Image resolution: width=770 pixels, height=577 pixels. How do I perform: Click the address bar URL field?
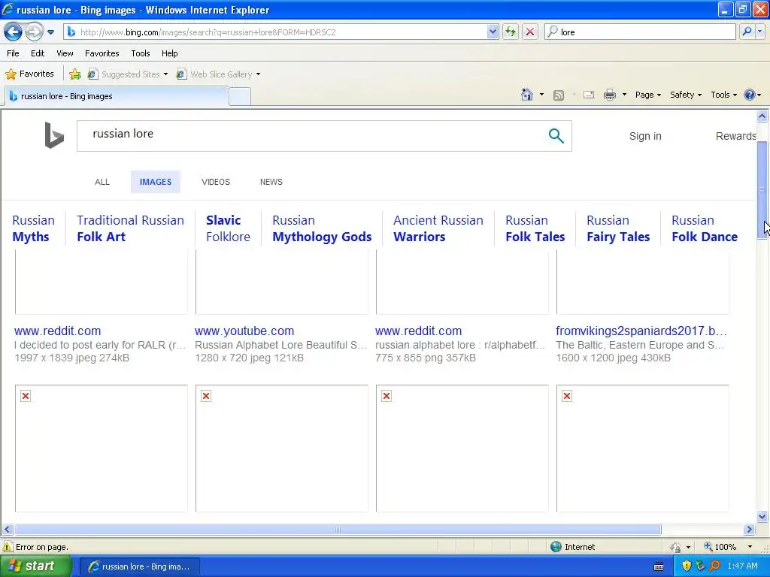[281, 32]
